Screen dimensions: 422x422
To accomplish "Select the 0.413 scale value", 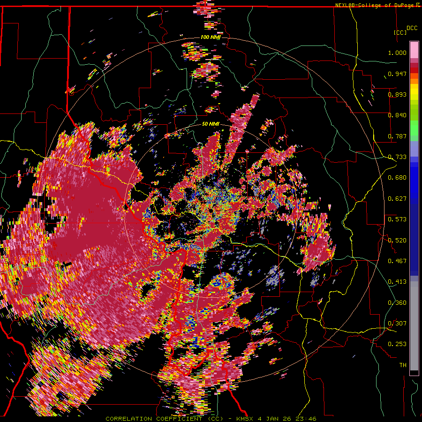I will [397, 282].
